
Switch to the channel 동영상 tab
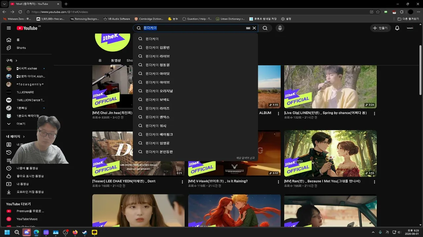[x=116, y=61]
